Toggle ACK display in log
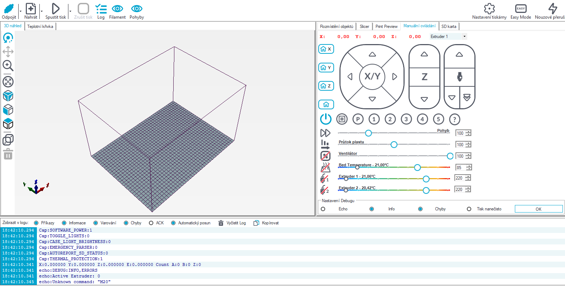Viewport: 565px width, 286px height. [x=151, y=223]
